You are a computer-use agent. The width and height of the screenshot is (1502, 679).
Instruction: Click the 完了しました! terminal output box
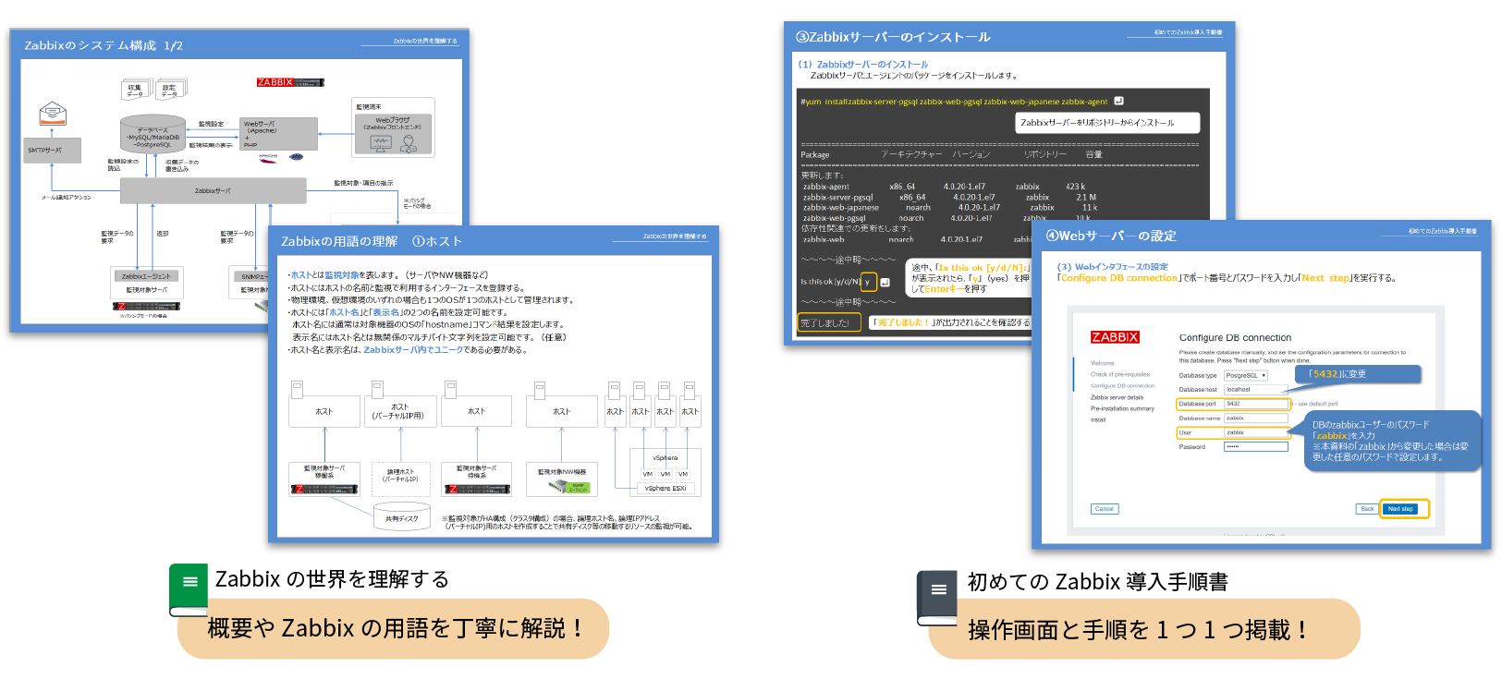pos(828,322)
